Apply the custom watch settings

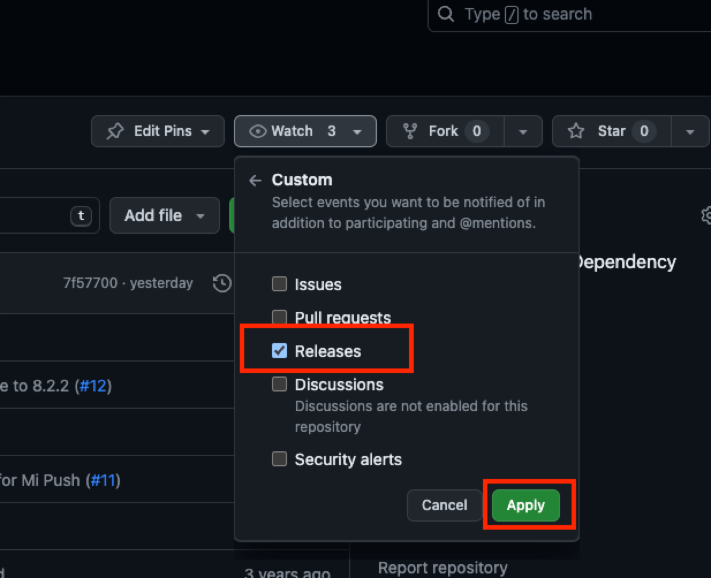525,505
